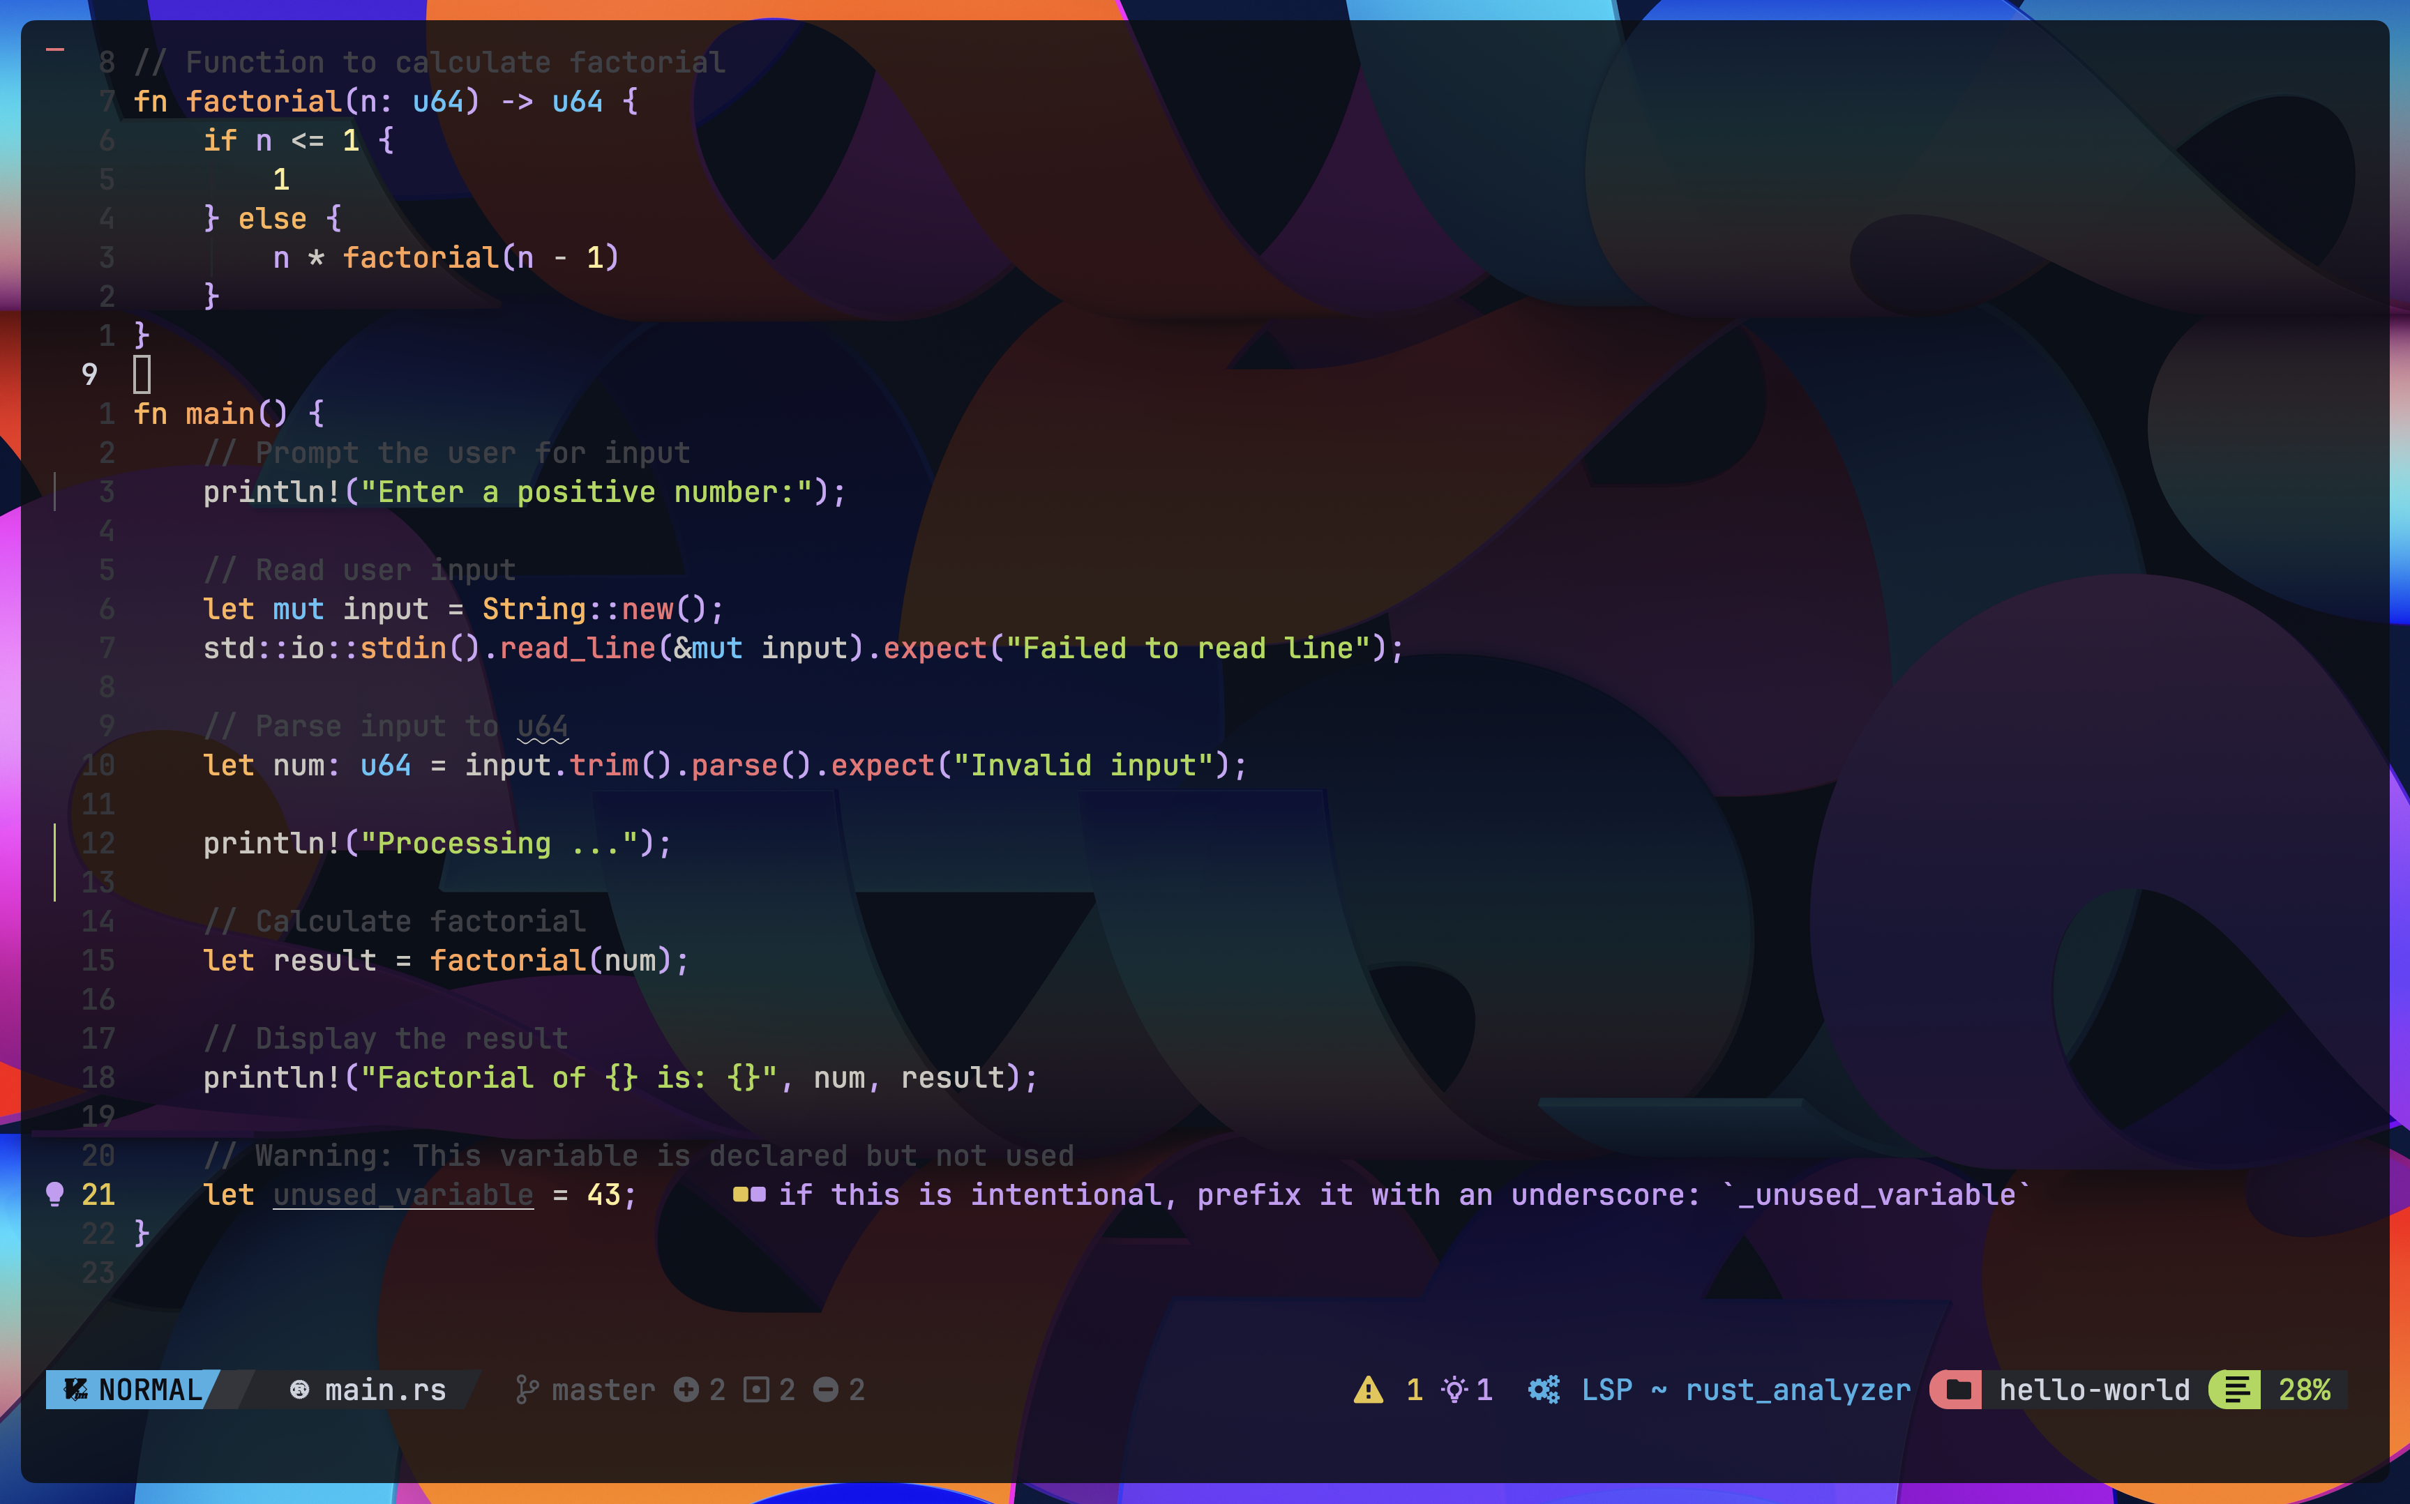Click the Rust file icon beside main.rs
This screenshot has height=1504, width=2410.
tap(299, 1389)
